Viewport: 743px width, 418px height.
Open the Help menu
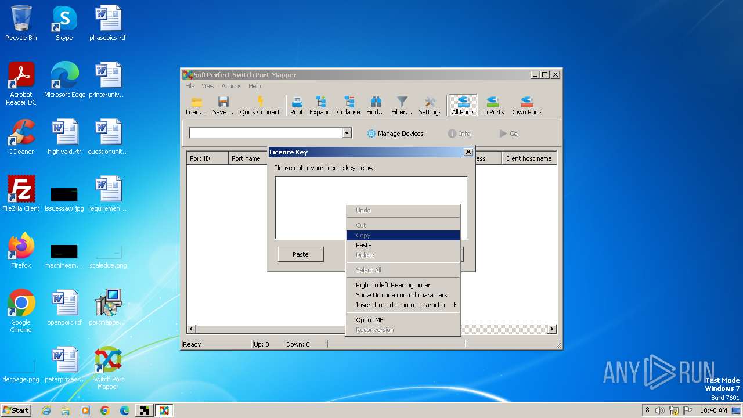coord(255,86)
